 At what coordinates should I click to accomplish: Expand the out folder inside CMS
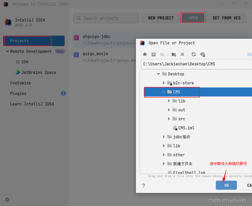[169, 110]
